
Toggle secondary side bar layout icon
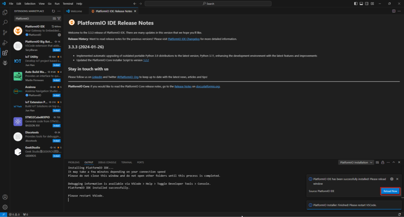tap(367, 4)
